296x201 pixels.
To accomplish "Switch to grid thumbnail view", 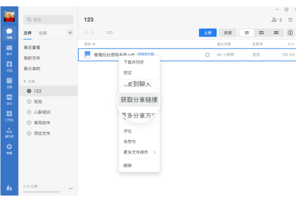I will [275, 33].
